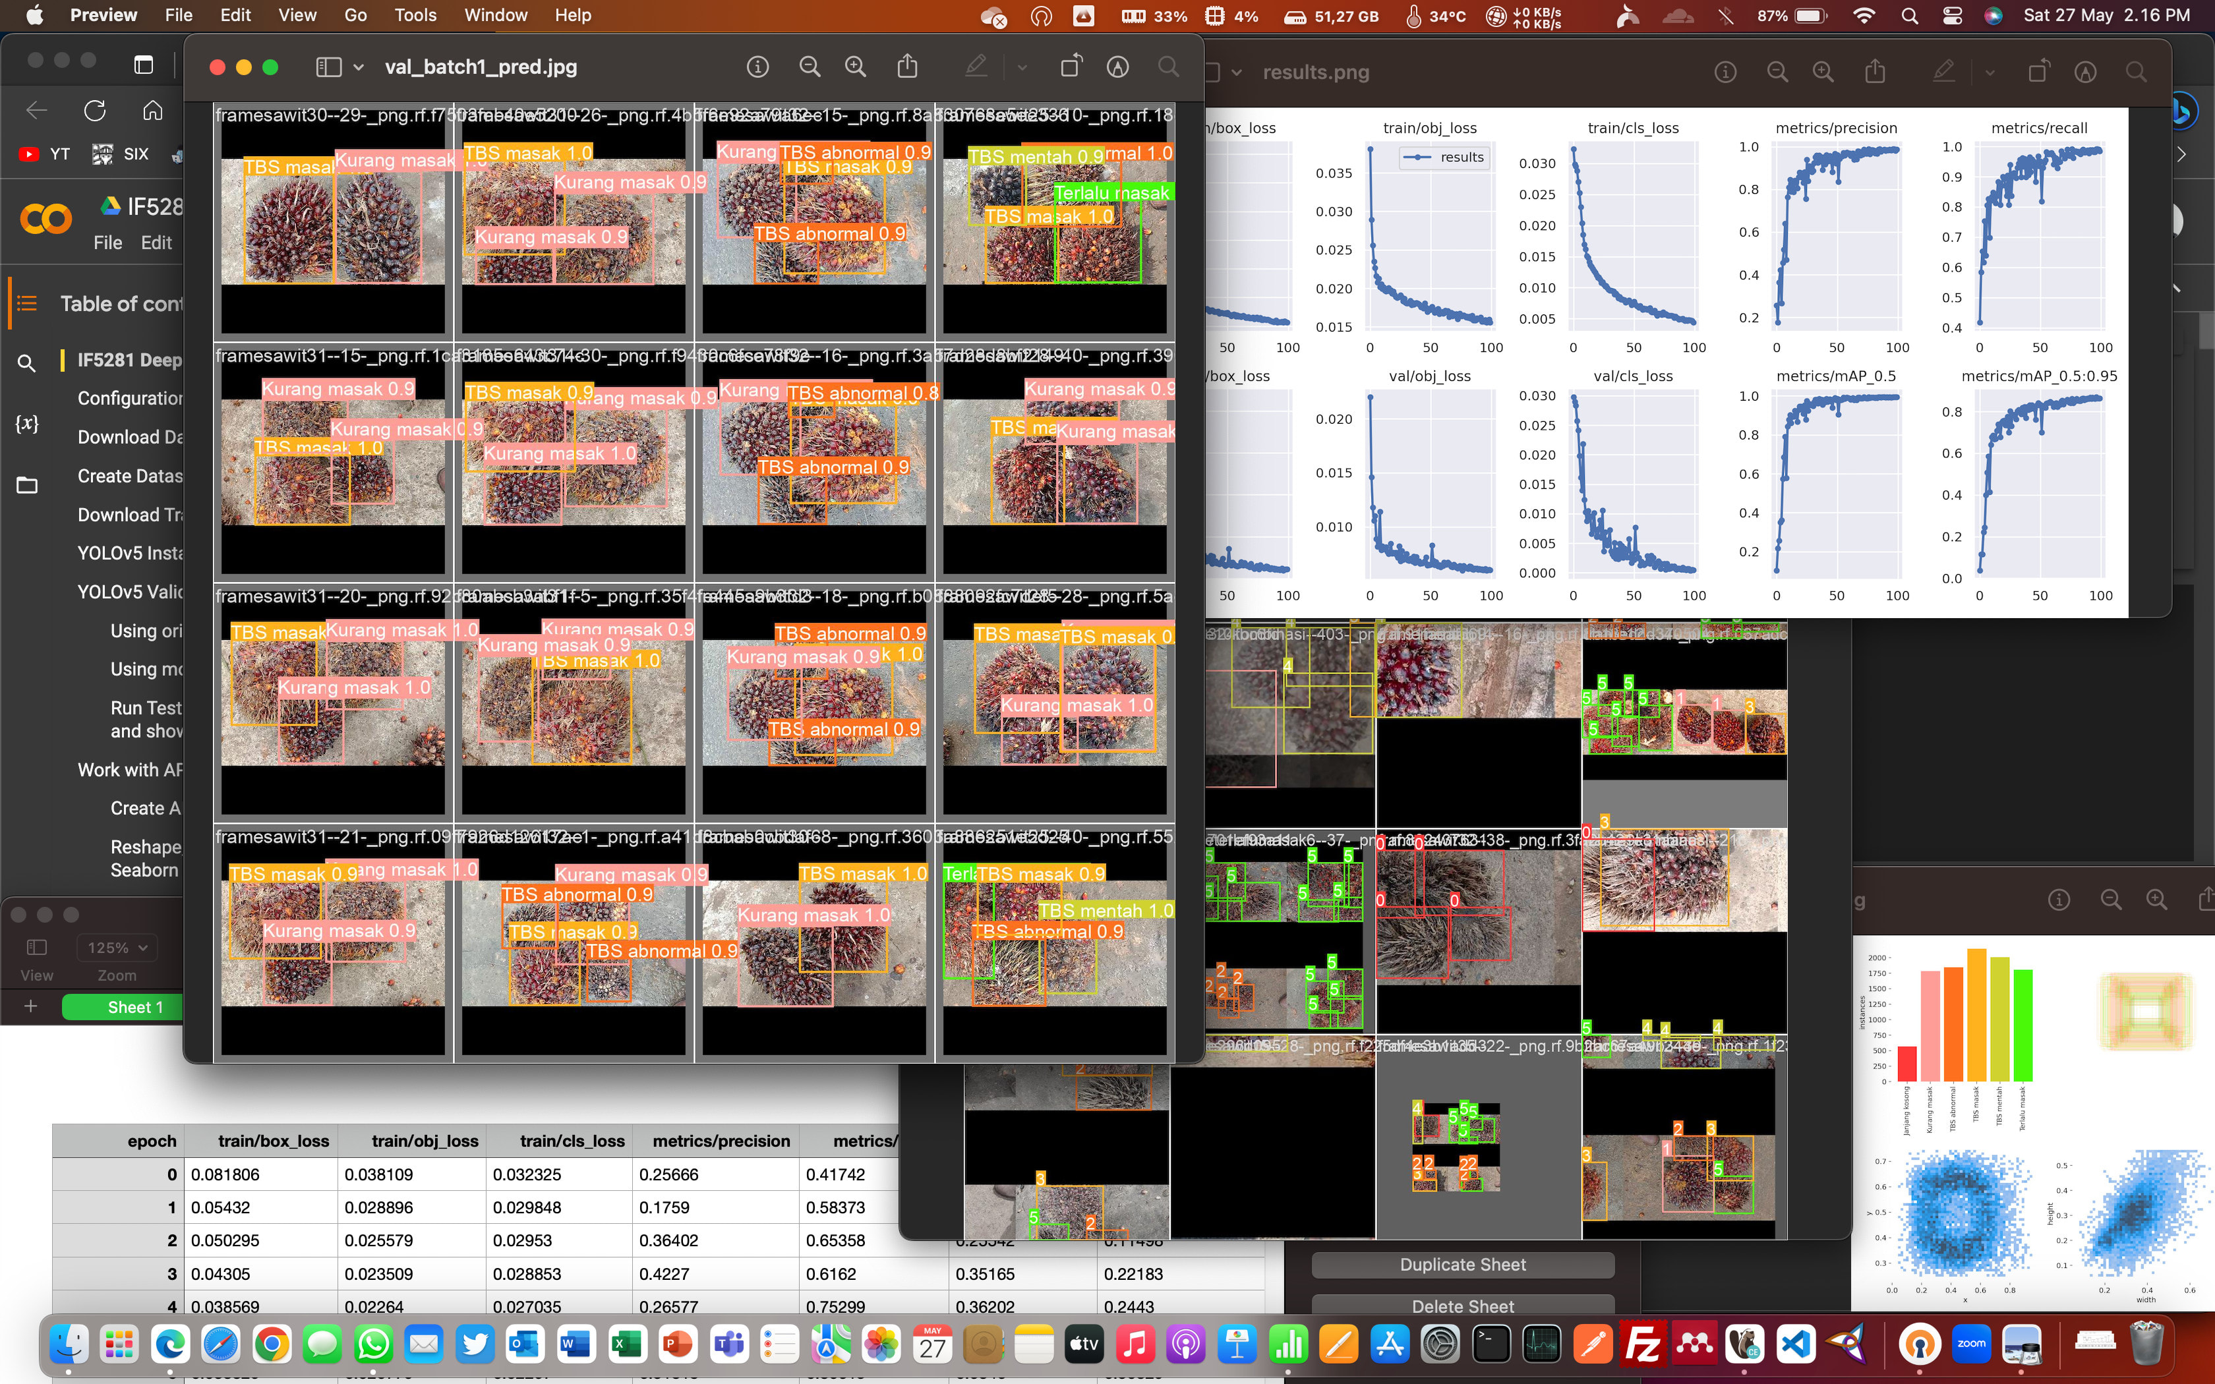The width and height of the screenshot is (2215, 1384).
Task: Open Colab variables {x} panel
Action: tap(26, 424)
